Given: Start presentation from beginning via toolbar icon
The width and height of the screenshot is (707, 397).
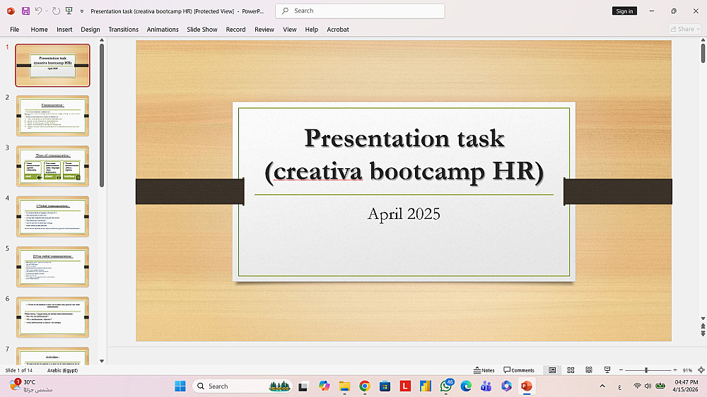Looking at the screenshot, I should (x=69, y=11).
